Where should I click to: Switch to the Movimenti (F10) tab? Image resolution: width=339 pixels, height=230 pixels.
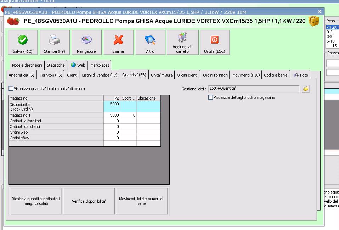(x=246, y=75)
